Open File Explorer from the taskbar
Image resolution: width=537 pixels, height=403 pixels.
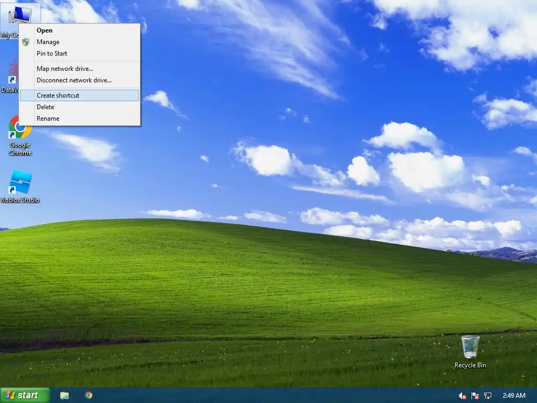pyautogui.click(x=65, y=396)
